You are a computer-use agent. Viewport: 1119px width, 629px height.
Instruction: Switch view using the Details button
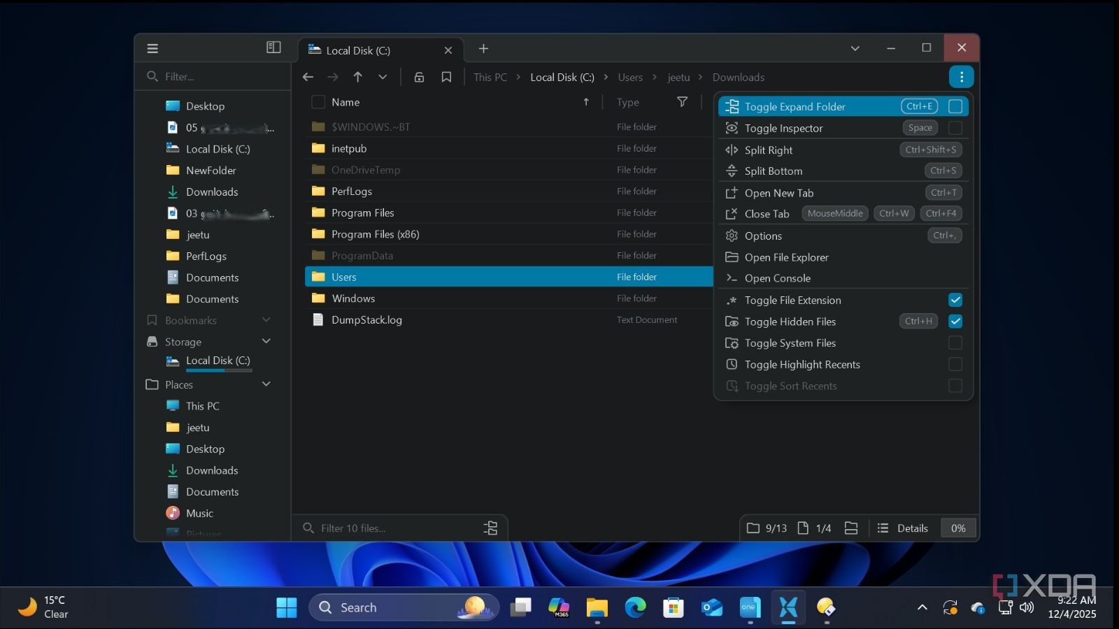(903, 528)
